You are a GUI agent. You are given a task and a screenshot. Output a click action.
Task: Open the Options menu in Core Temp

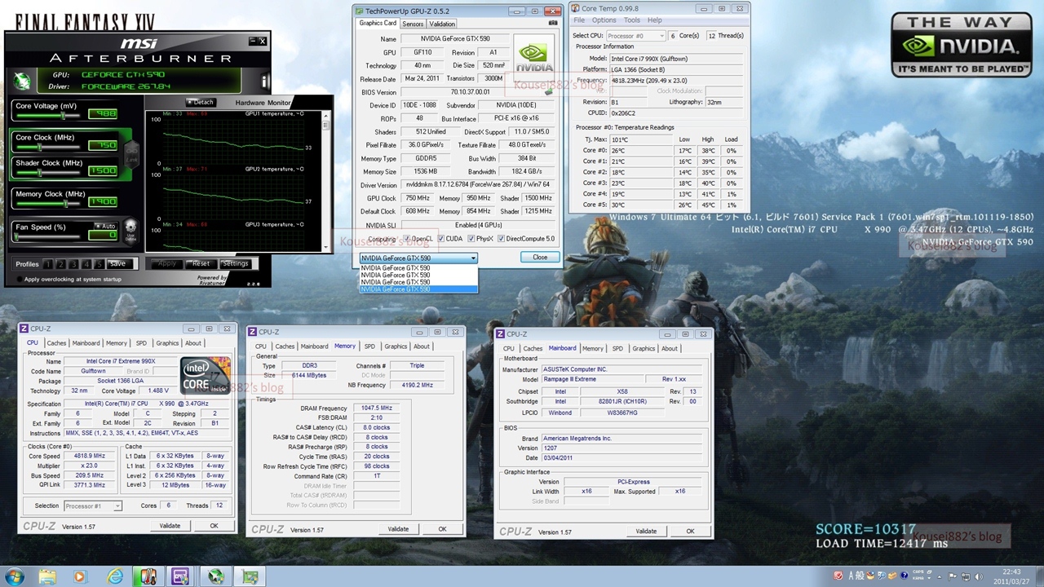click(604, 20)
